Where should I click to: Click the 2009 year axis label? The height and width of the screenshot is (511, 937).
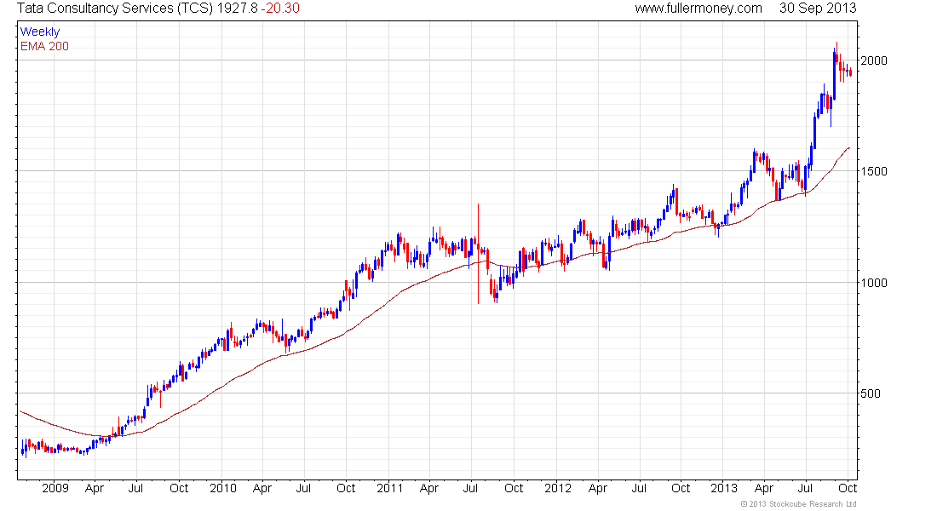(x=55, y=488)
